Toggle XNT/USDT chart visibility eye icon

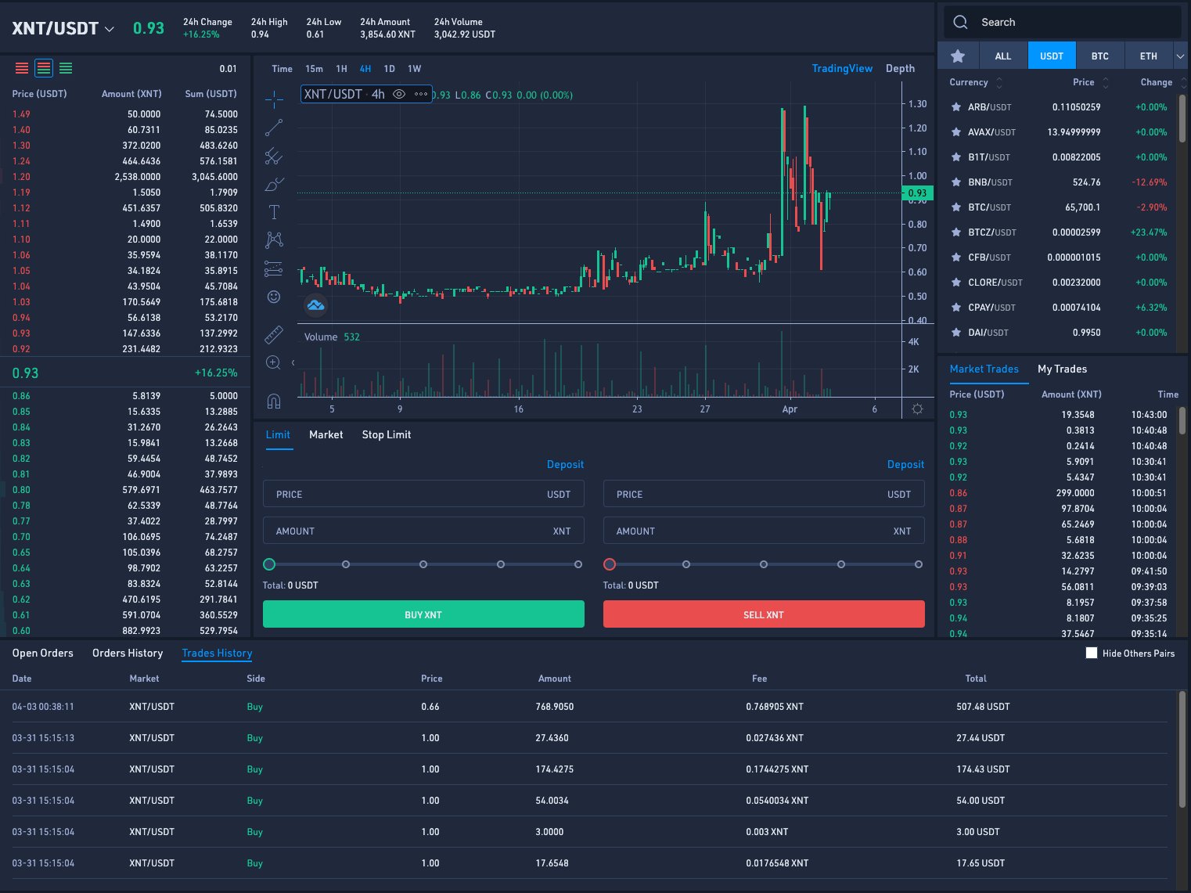point(399,95)
